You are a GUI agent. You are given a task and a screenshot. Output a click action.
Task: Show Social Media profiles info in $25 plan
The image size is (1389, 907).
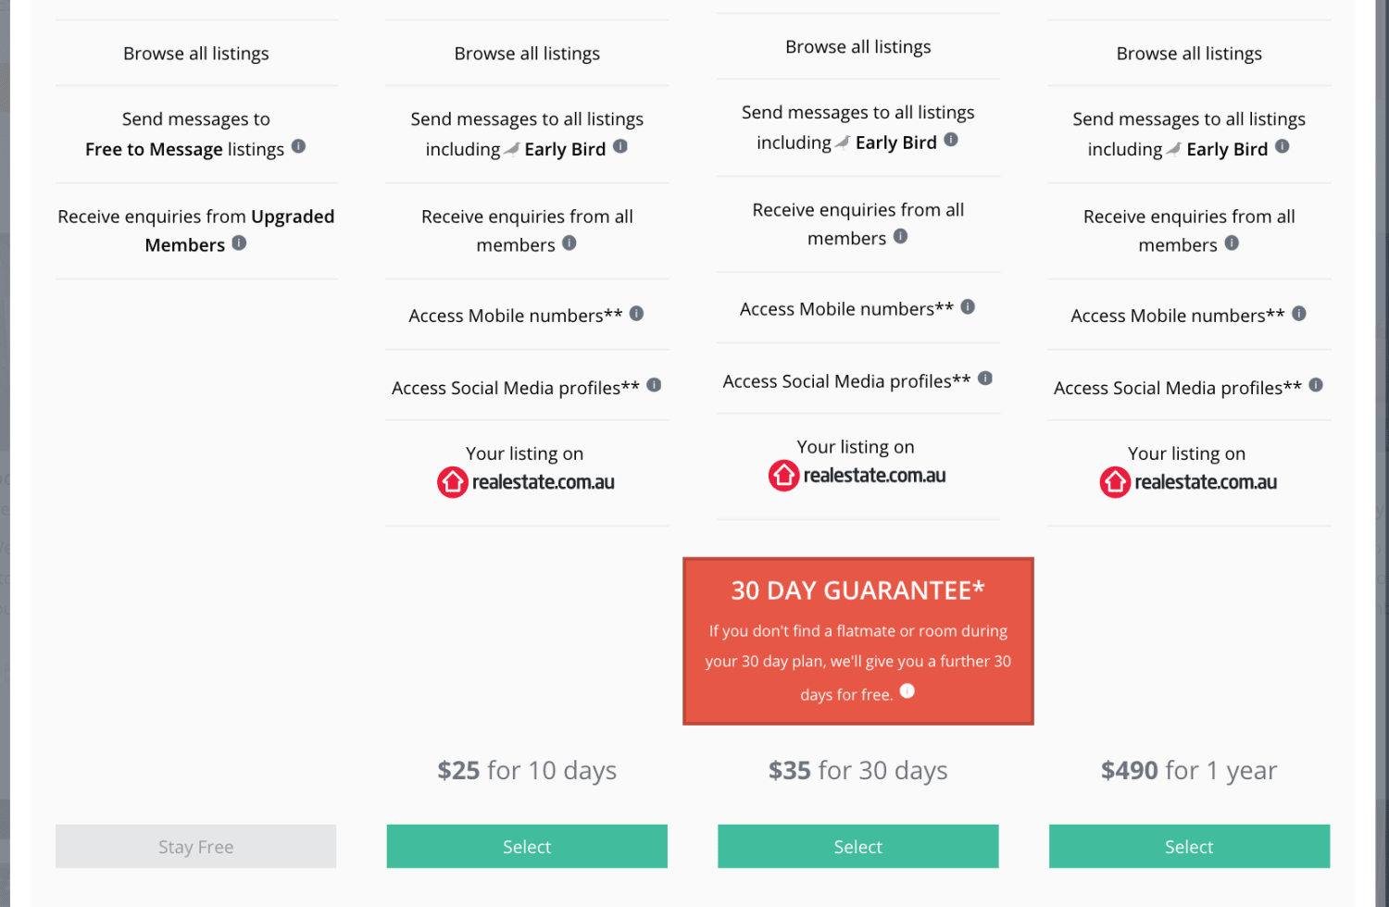[x=654, y=385]
